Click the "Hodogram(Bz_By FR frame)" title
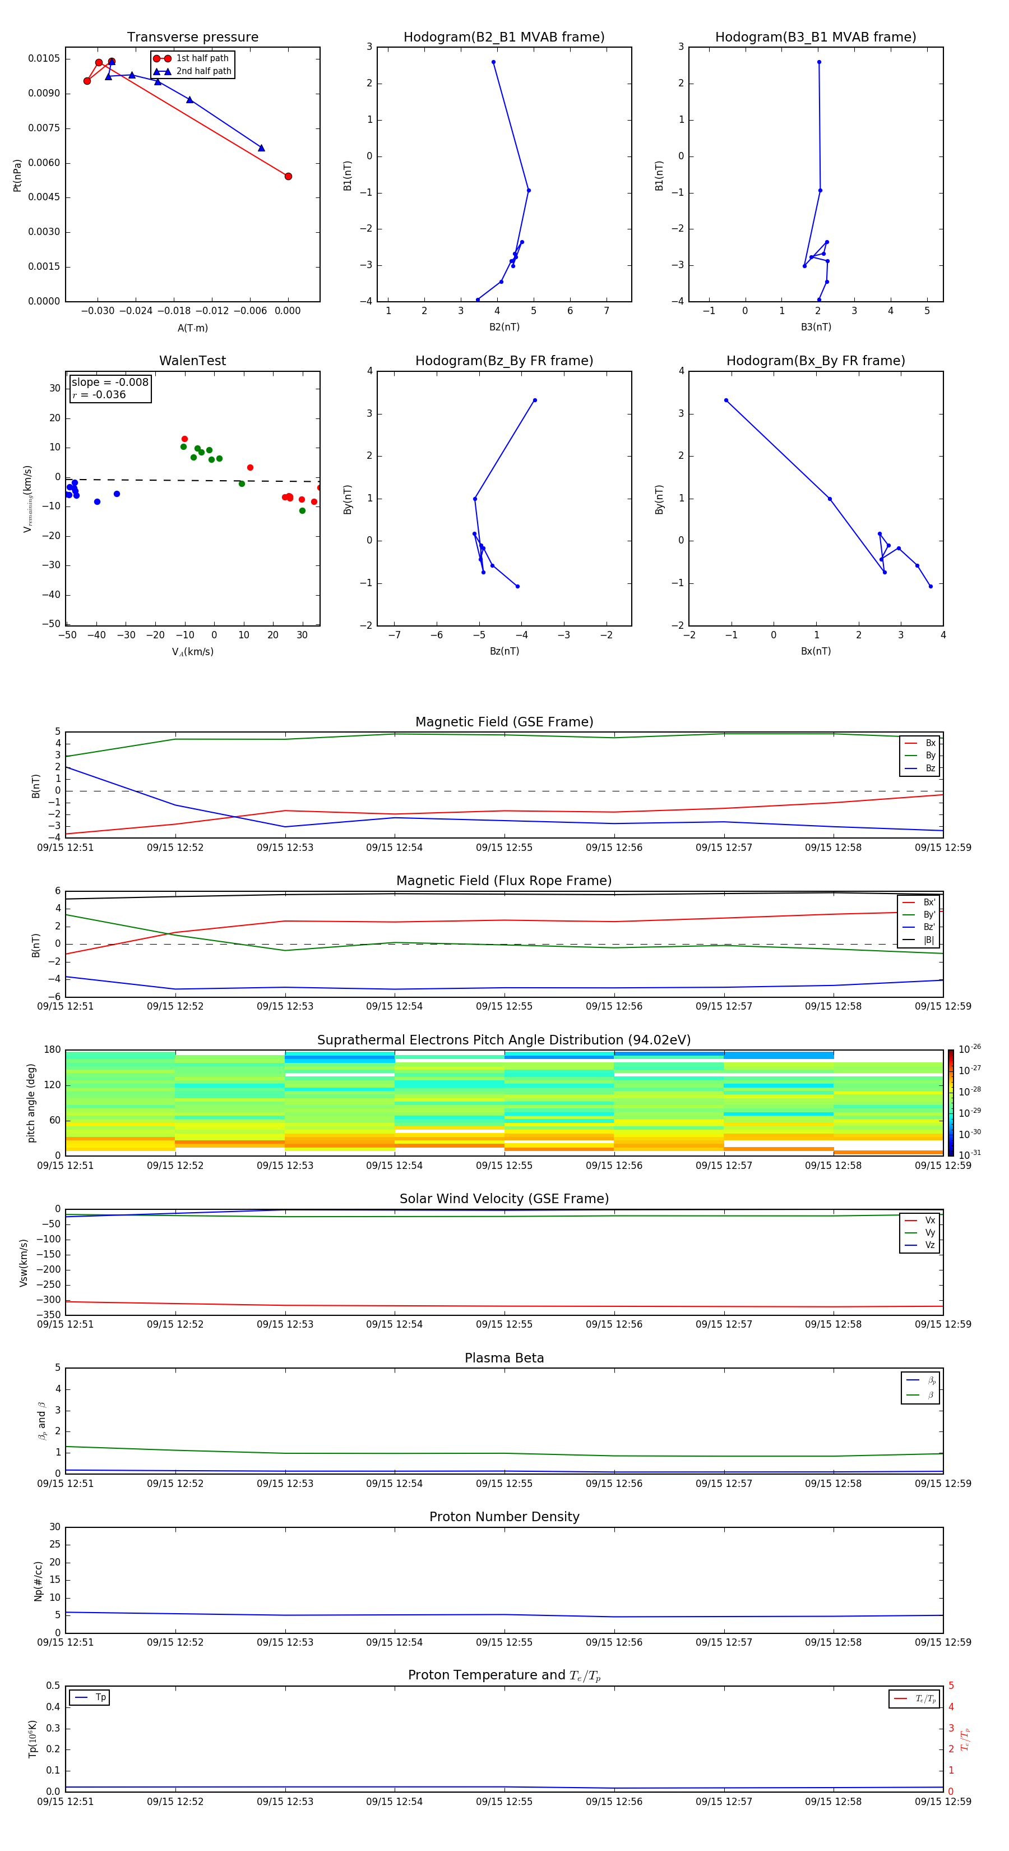The width and height of the screenshot is (1009, 1851). (504, 361)
